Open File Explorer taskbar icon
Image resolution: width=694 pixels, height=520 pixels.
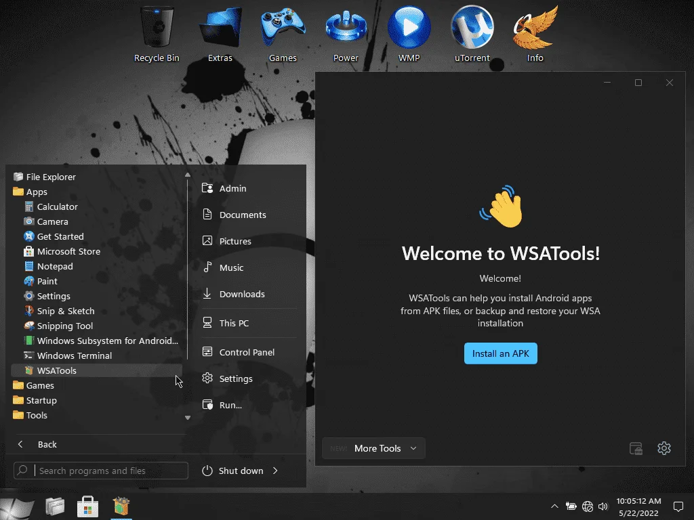[55, 506]
